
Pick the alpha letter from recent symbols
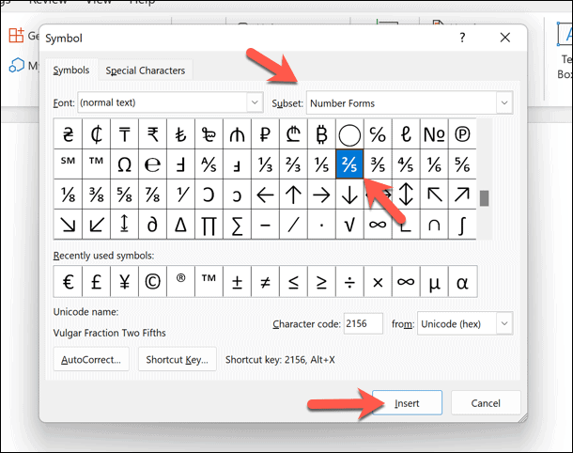tap(462, 282)
